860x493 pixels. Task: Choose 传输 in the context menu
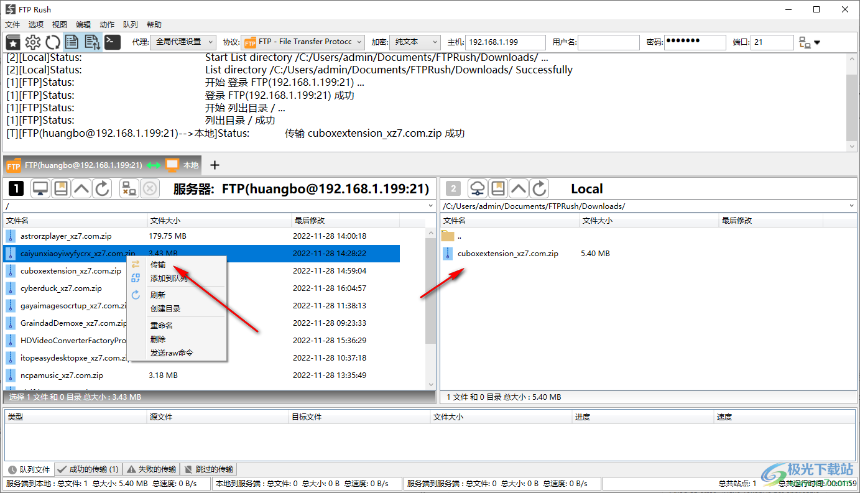tap(177, 264)
